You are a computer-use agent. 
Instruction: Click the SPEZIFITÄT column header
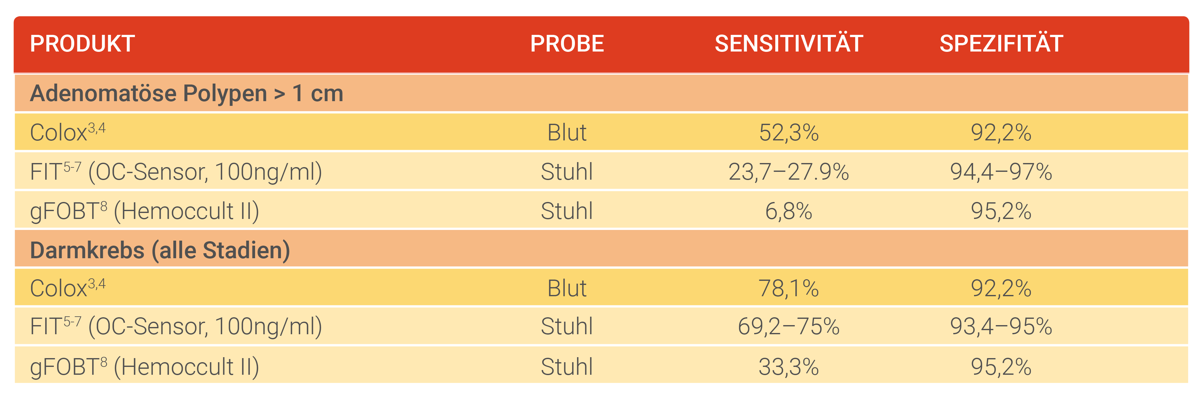1001,44
